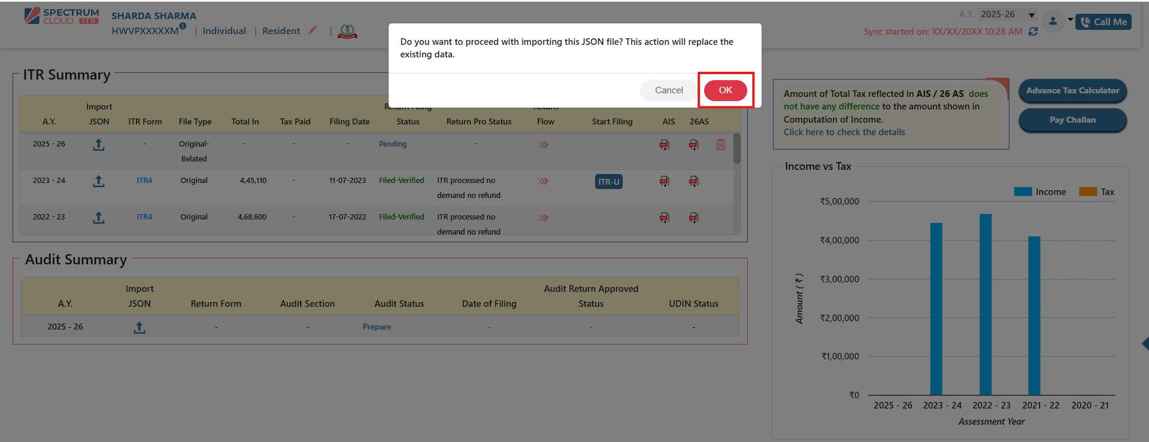Open Return Flow arrows for 2022-23

543,218
